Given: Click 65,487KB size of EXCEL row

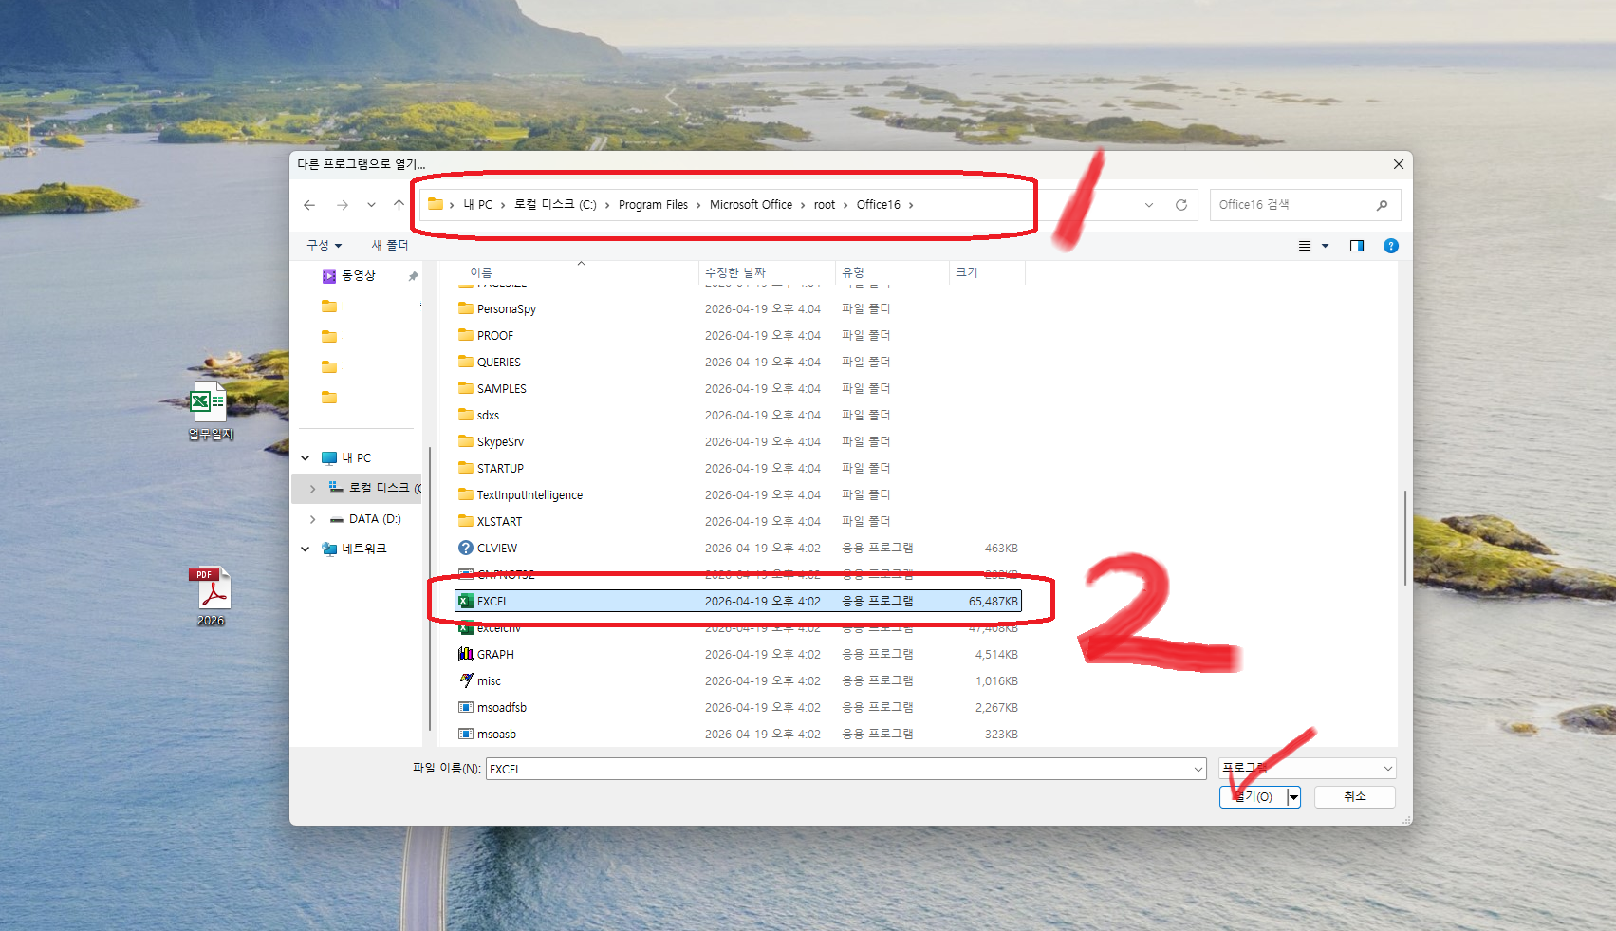Looking at the screenshot, I should tap(993, 602).
